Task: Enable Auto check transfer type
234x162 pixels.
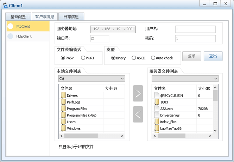Action: (x=153, y=58)
